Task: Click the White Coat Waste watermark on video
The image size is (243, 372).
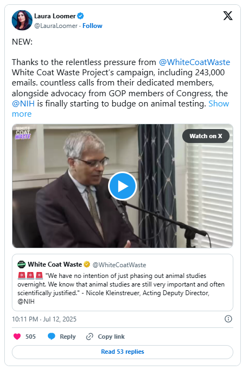Action: [23, 133]
